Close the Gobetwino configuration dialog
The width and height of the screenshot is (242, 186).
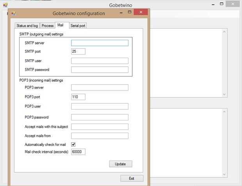[141, 12]
